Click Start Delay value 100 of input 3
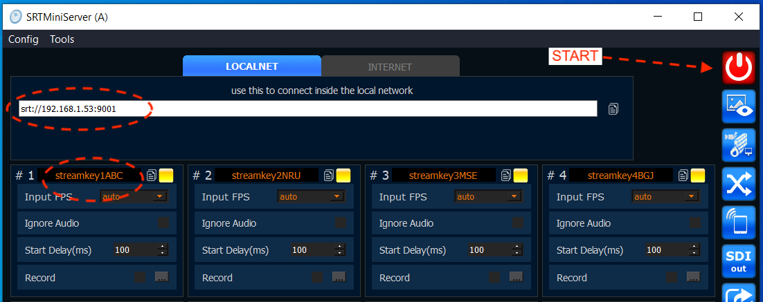The height and width of the screenshot is (302, 763). (x=477, y=250)
